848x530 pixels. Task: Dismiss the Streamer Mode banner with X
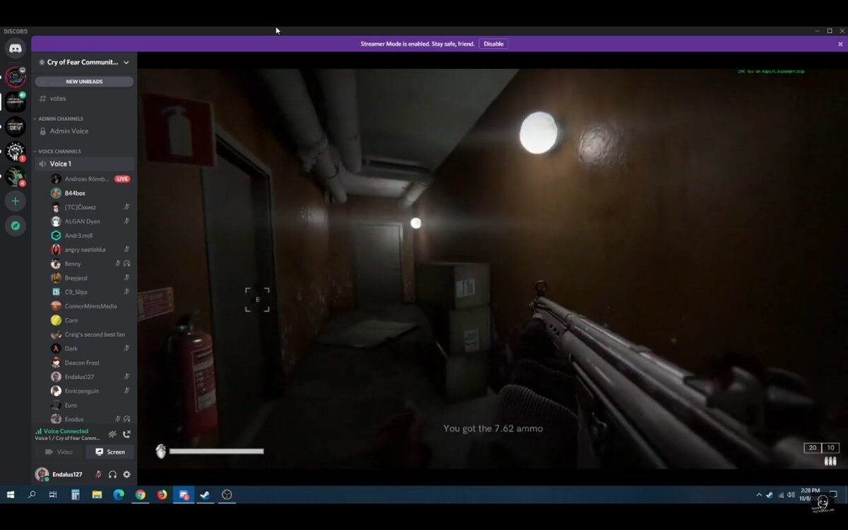840,44
